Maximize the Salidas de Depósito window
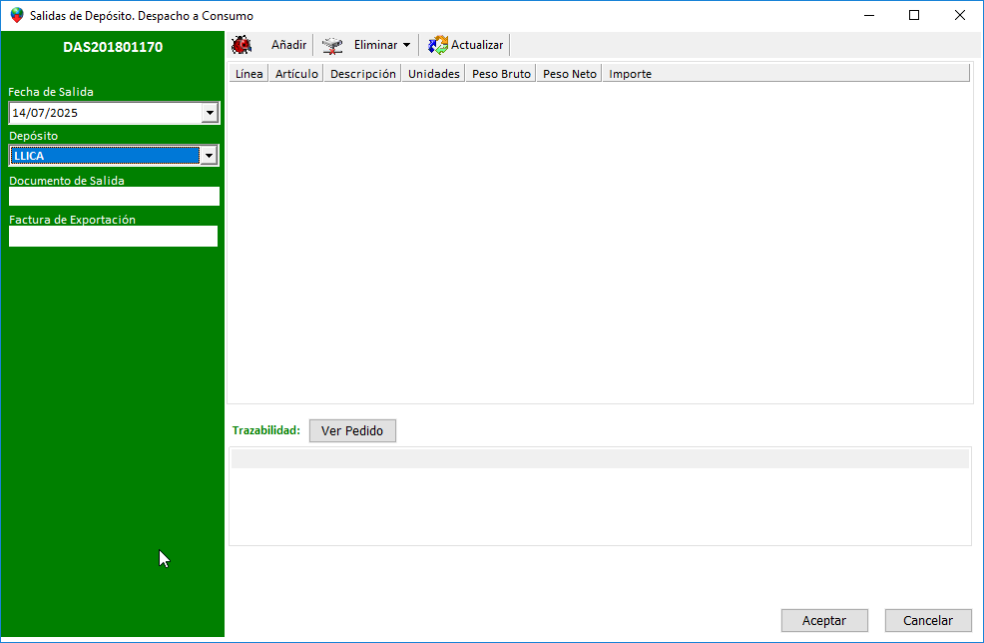984x643 pixels. [x=914, y=16]
